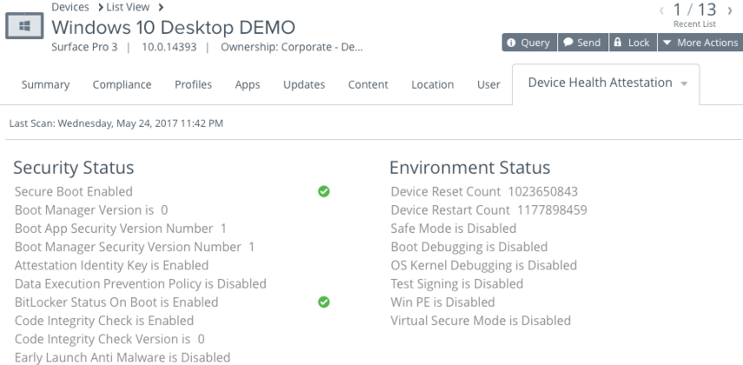Open the Content tab
The height and width of the screenshot is (365, 743).
tap(368, 84)
